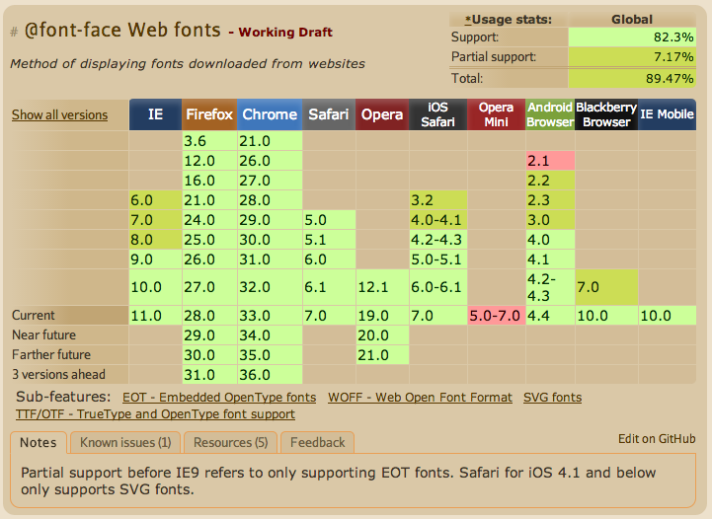This screenshot has width=712, height=519.
Task: Click the 89.47% total value
Action: point(632,79)
